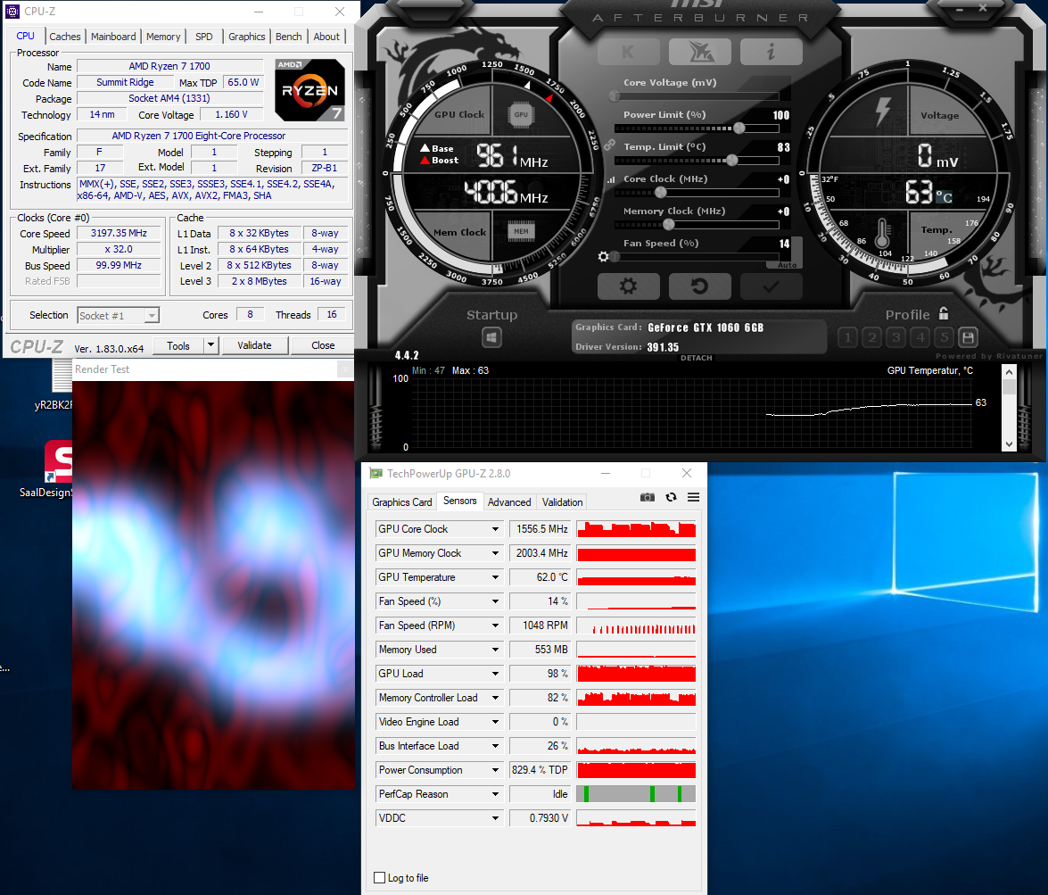1048x895 pixels.
Task: Switch to the CPU-Z Memory tab
Action: (163, 37)
